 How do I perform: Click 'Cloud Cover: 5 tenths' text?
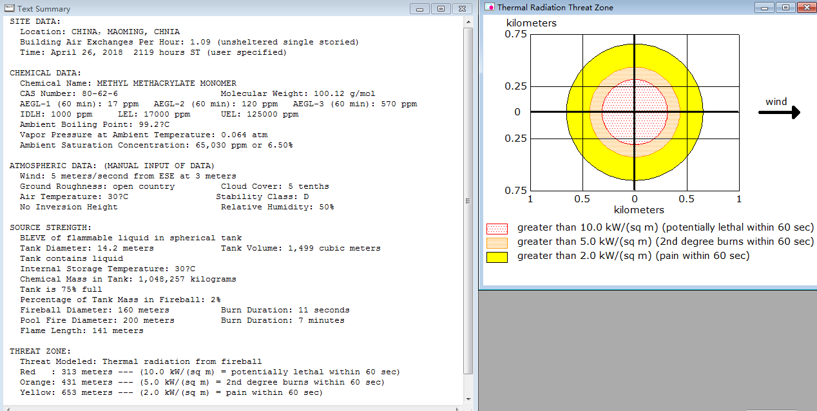[275, 186]
